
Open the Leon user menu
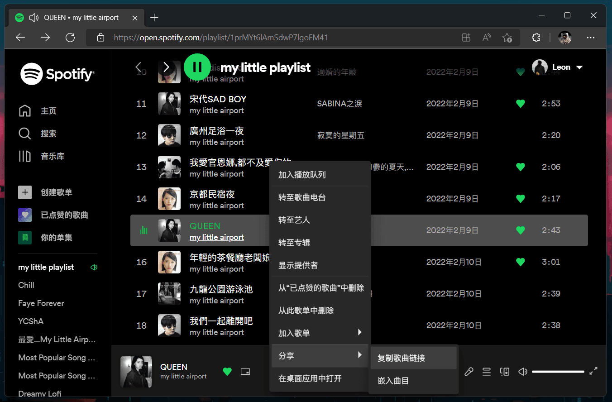(558, 67)
